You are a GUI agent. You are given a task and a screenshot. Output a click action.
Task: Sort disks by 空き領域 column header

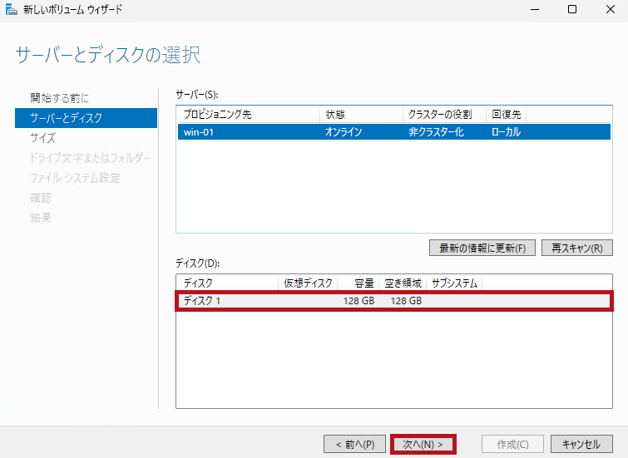pyautogui.click(x=403, y=283)
